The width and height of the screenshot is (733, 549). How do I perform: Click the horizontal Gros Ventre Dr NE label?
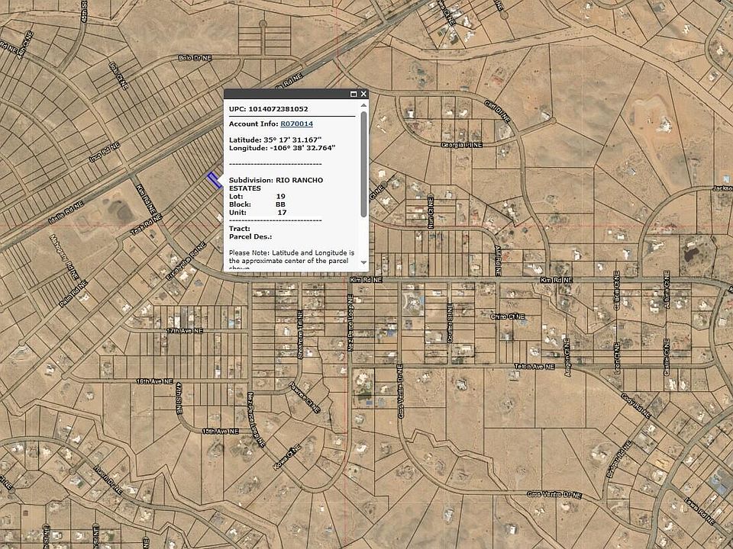[555, 494]
